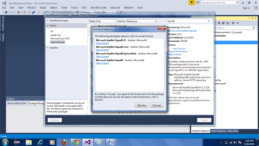
Task: Expand the Updates node
Action: [x=48, y=47]
